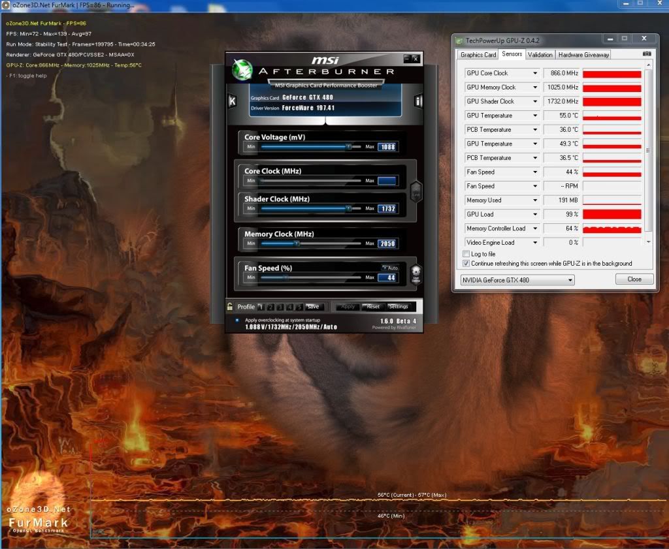The height and width of the screenshot is (549, 669).
Task: Expand PCB Temperature dropdown showing 36.0 °C
Action: [x=535, y=129]
